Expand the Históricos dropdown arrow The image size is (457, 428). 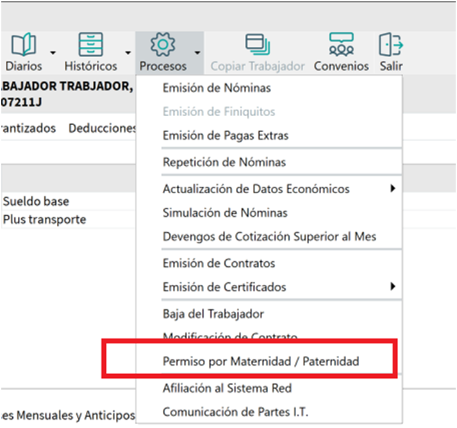tap(128, 53)
